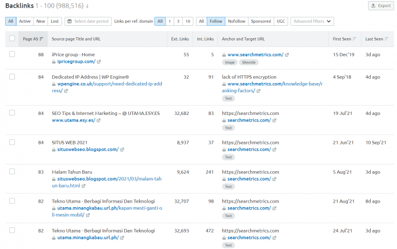
Task: Select the All backlinks status tab
Action: pos(11,21)
